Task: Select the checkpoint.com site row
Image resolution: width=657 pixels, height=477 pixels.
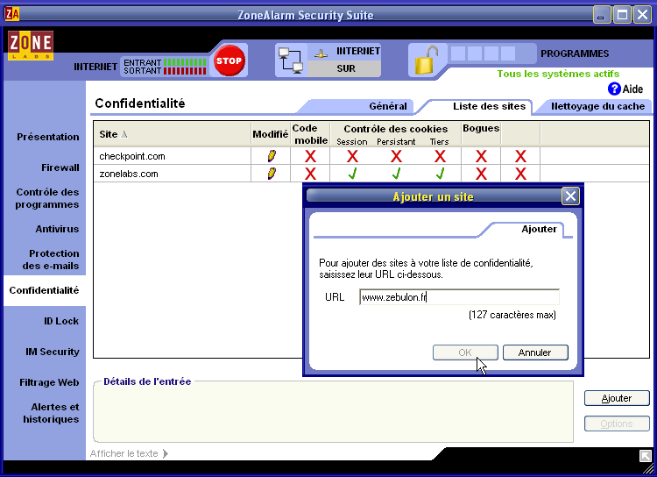Action: [371, 156]
